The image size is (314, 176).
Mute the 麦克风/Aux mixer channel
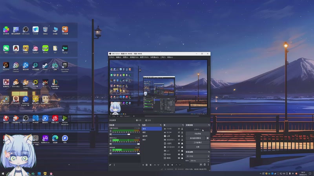pos(111,144)
